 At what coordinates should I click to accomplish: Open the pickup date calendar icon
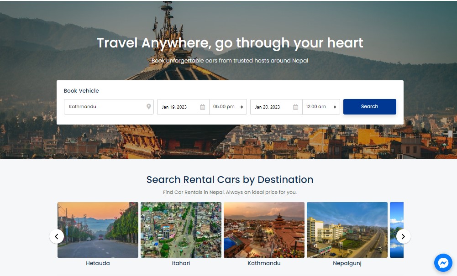tap(203, 107)
